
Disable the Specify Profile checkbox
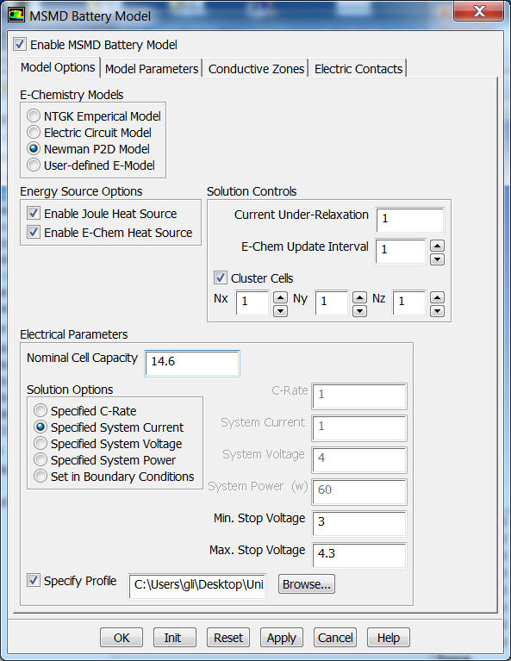34,580
